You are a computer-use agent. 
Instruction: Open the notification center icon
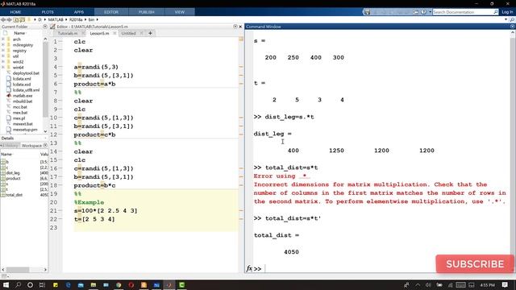click(506, 284)
